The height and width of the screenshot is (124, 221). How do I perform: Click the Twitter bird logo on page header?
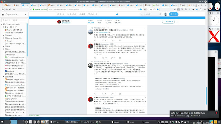point(117,14)
